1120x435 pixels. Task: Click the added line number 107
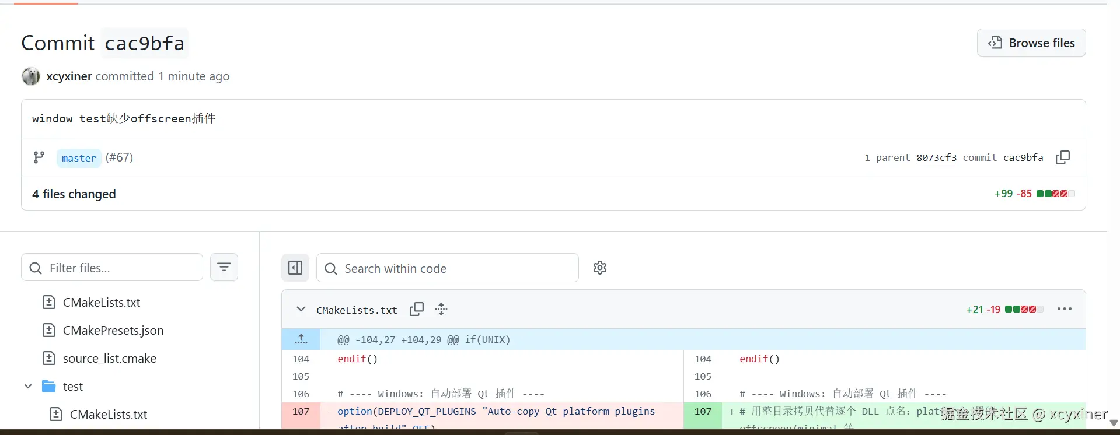tap(703, 412)
